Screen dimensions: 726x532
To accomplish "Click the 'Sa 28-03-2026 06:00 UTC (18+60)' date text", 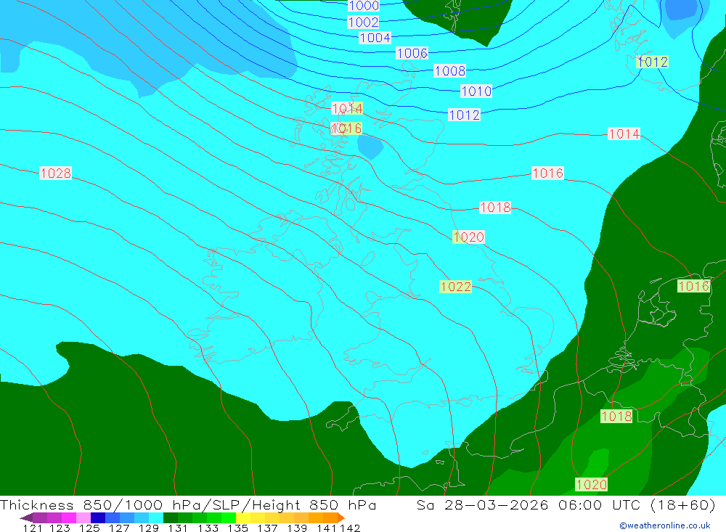I will (x=566, y=504).
